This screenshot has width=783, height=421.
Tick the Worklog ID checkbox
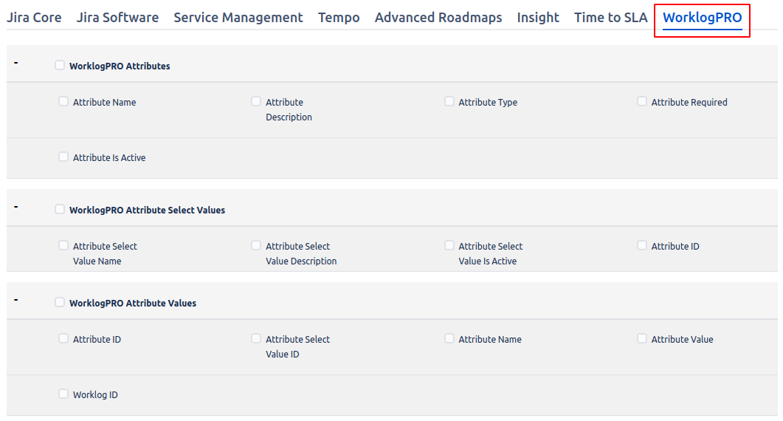(x=63, y=394)
